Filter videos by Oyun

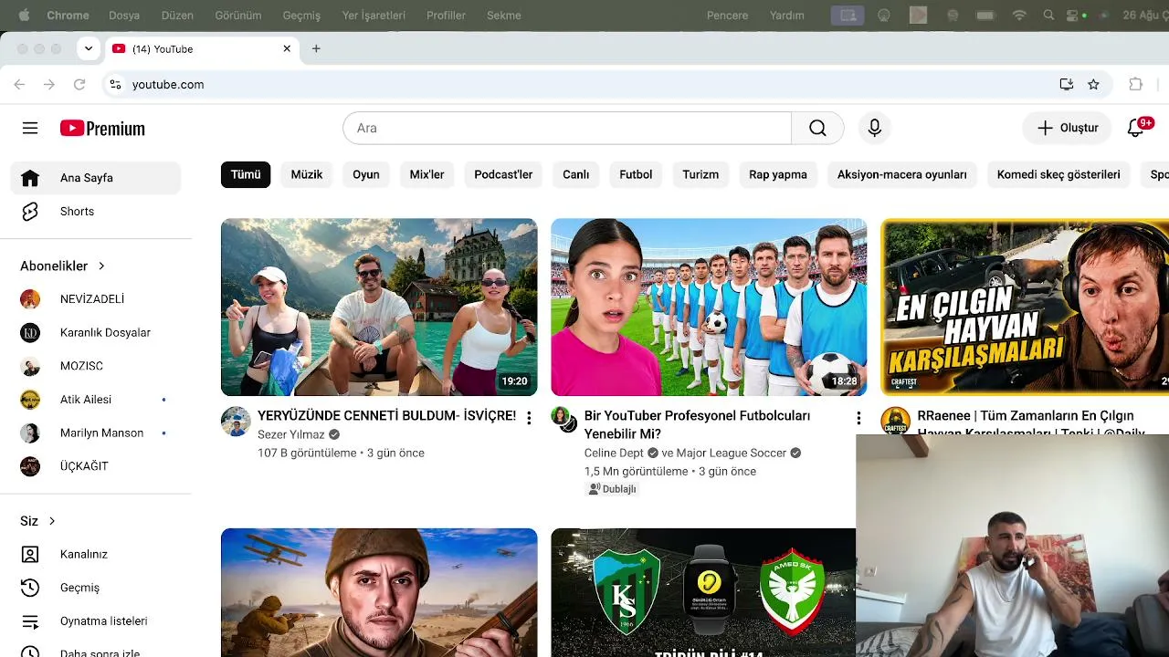point(366,174)
